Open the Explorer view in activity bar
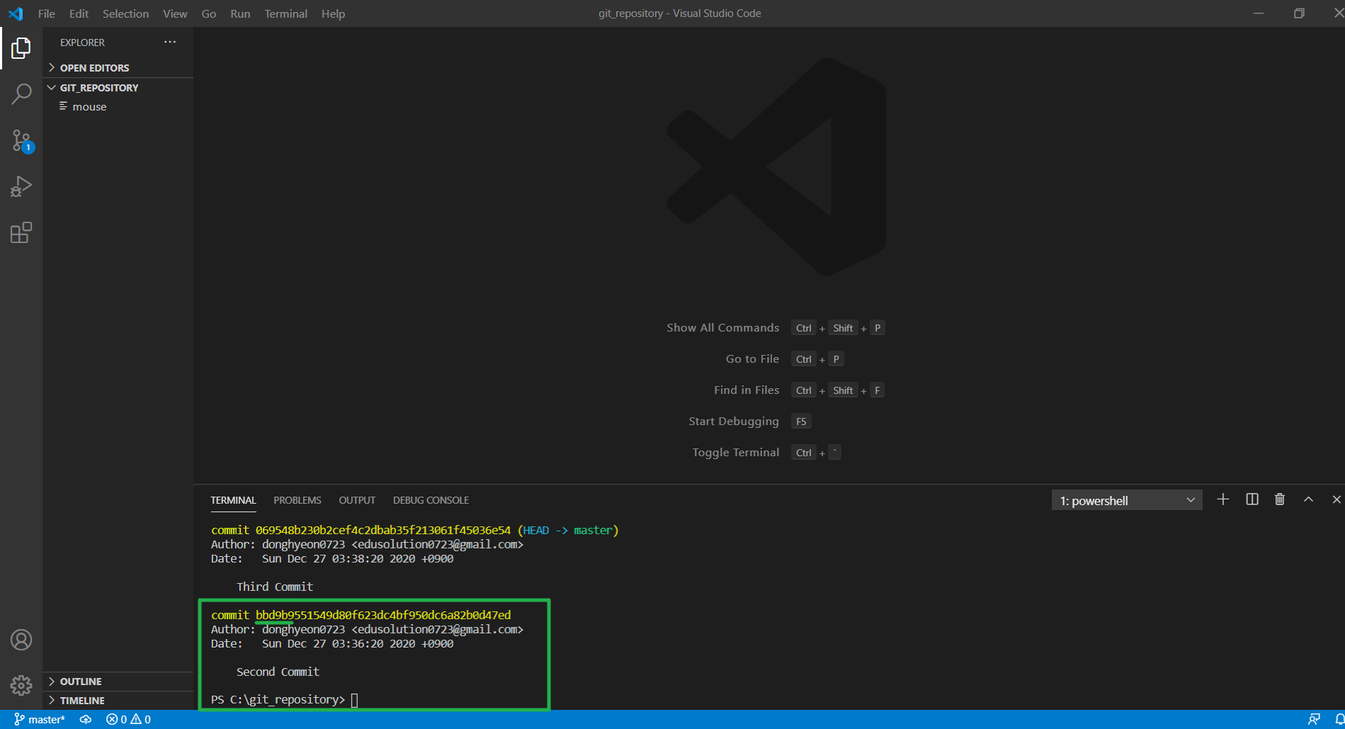The width and height of the screenshot is (1345, 729). (21, 48)
